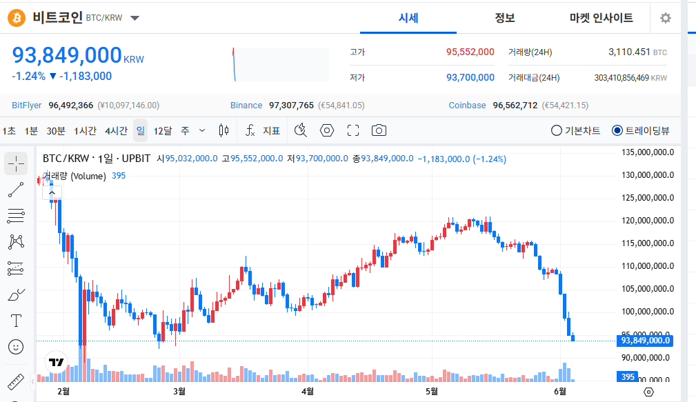This screenshot has height=402, width=696.
Task: Select the 트레이딩뷰 radio option
Action: (641, 130)
